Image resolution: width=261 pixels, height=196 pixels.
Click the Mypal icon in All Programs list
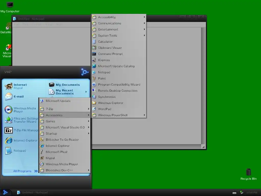click(x=42, y=158)
